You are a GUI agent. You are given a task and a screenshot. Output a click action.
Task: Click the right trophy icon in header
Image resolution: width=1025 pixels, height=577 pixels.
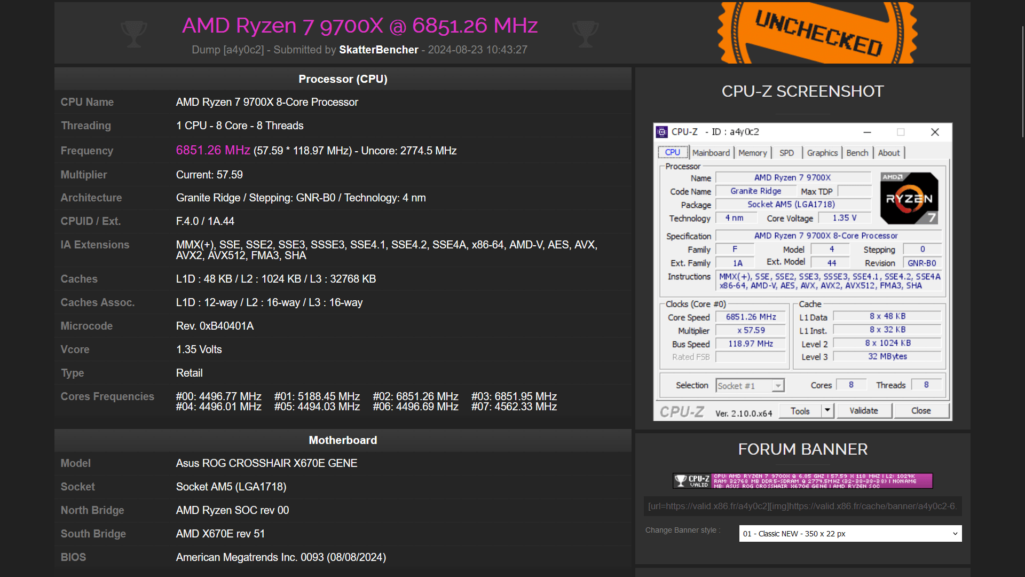coord(585,34)
